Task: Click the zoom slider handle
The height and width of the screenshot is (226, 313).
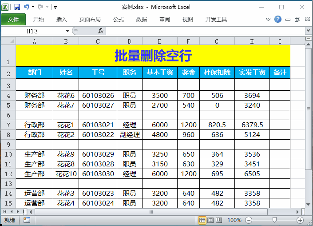Action: tap(275, 220)
